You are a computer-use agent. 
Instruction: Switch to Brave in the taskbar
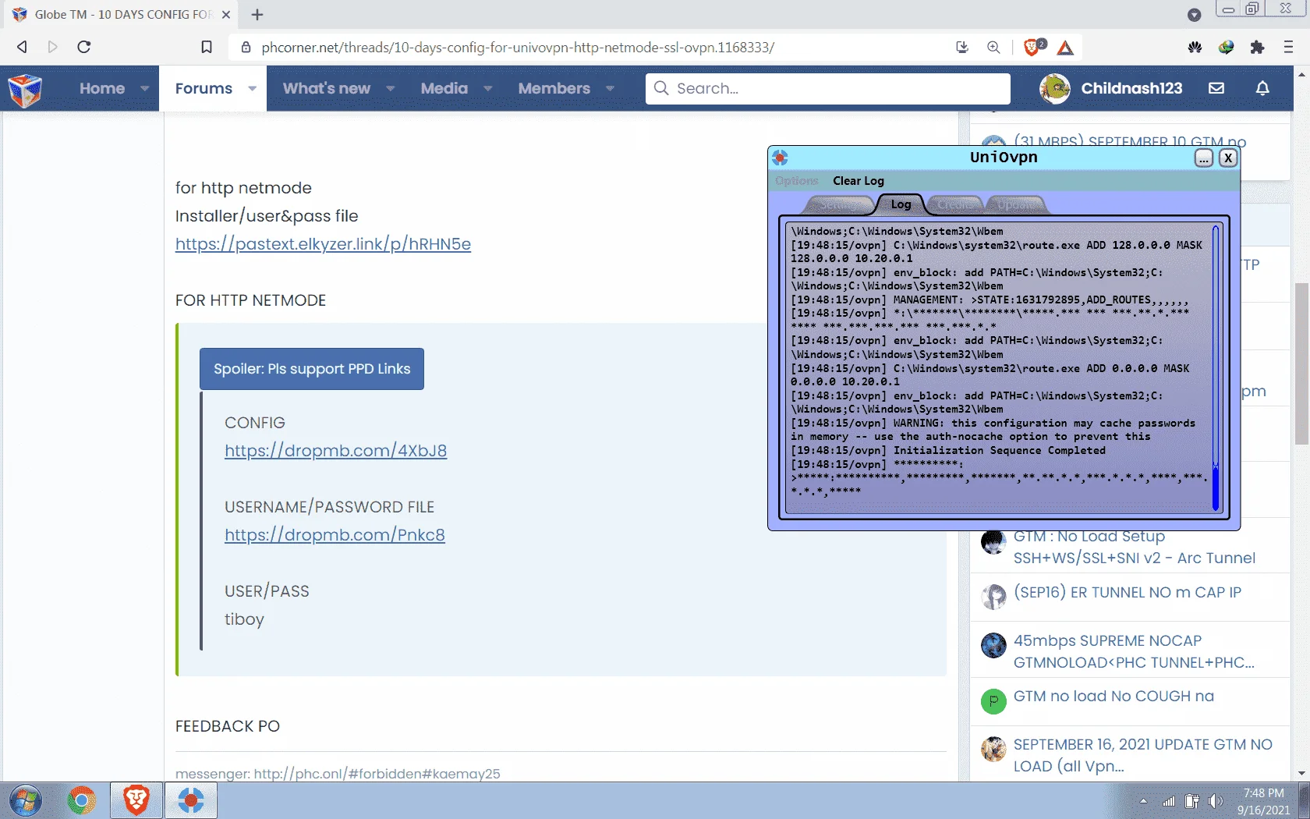(x=136, y=801)
